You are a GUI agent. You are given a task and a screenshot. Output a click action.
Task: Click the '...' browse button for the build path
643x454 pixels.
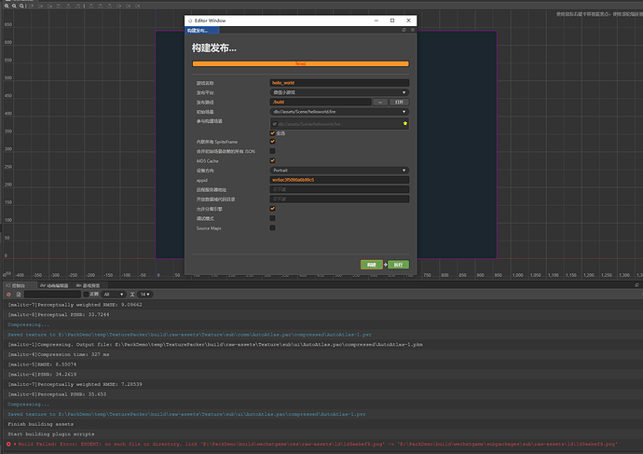[380, 102]
